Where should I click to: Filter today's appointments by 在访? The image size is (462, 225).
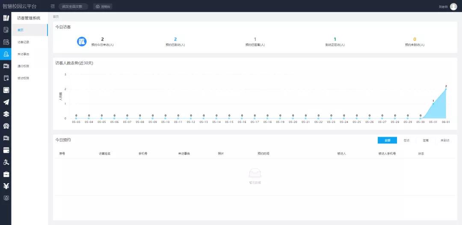click(x=406, y=140)
